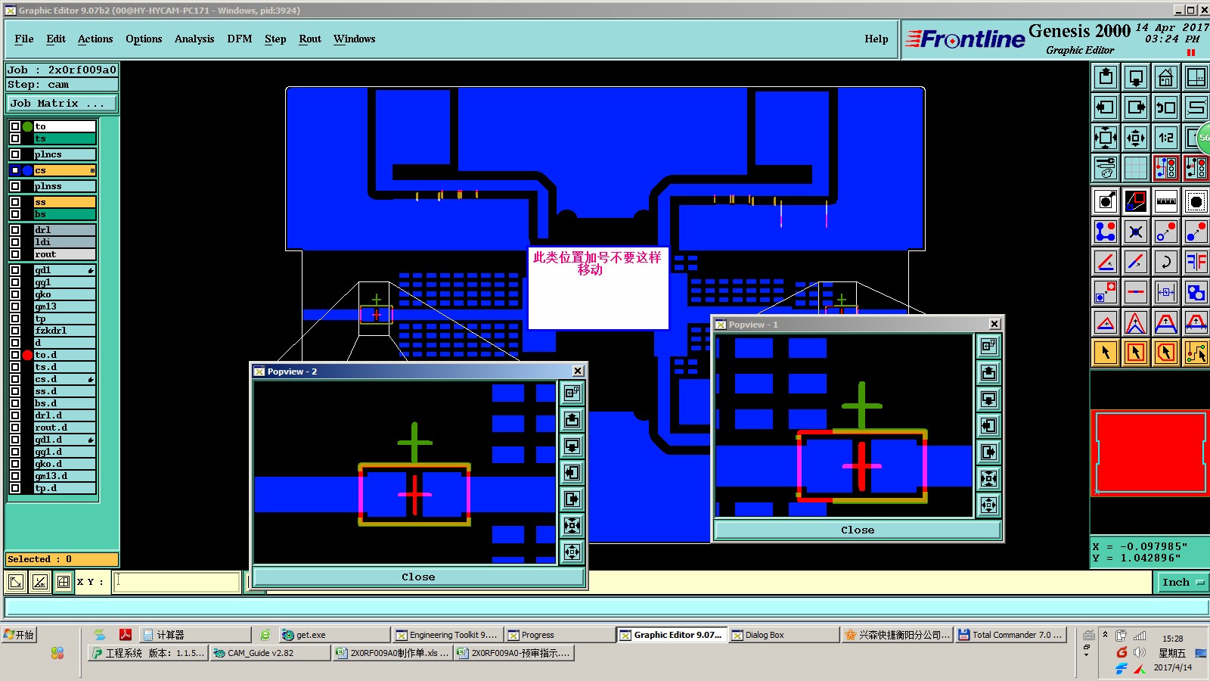Select the net selection pointer tool

tap(1196, 353)
